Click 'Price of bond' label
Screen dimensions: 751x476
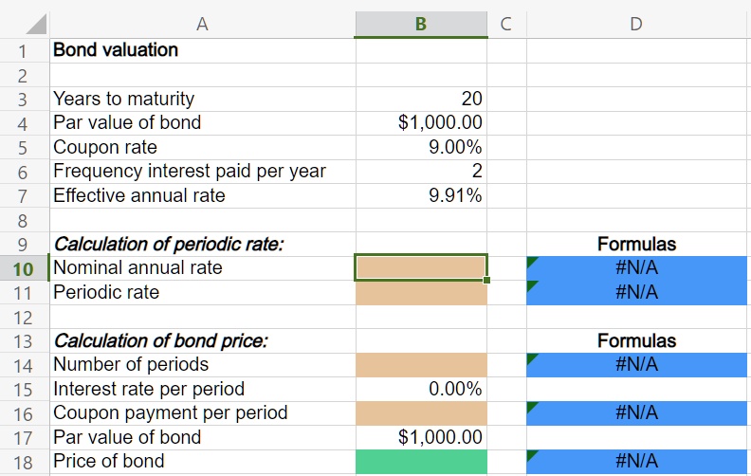(x=109, y=462)
